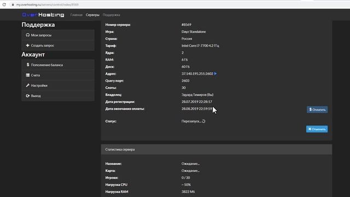
Task: Click wrench icon next to Настройки
Action: pyautogui.click(x=28, y=85)
